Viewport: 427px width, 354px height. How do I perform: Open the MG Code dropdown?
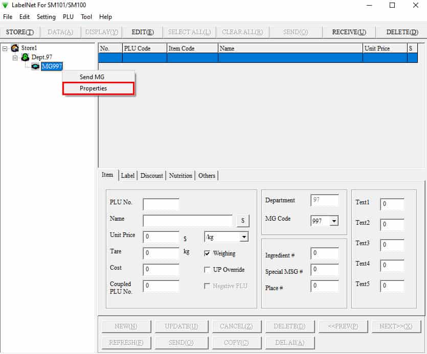pos(334,221)
